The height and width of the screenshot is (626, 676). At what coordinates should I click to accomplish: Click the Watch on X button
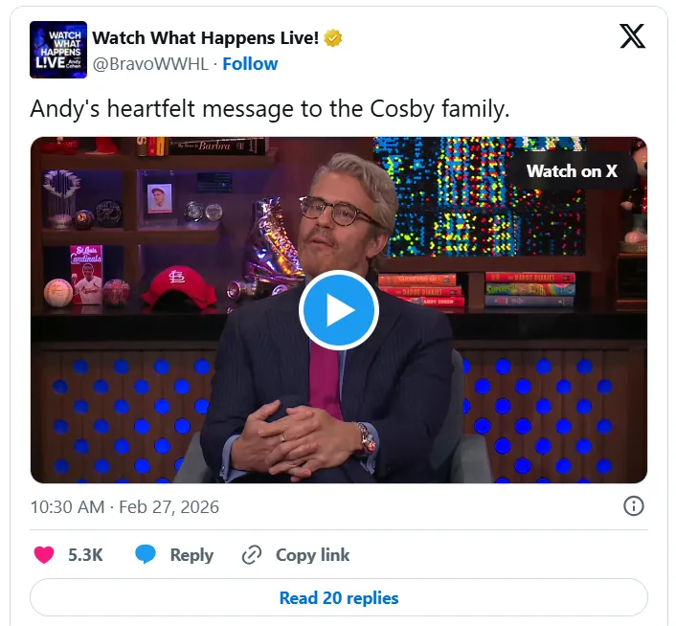[572, 171]
